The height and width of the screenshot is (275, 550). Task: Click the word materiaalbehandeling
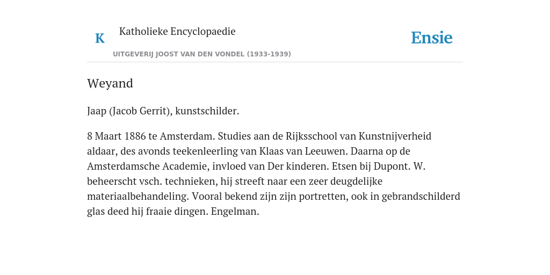pos(139,197)
